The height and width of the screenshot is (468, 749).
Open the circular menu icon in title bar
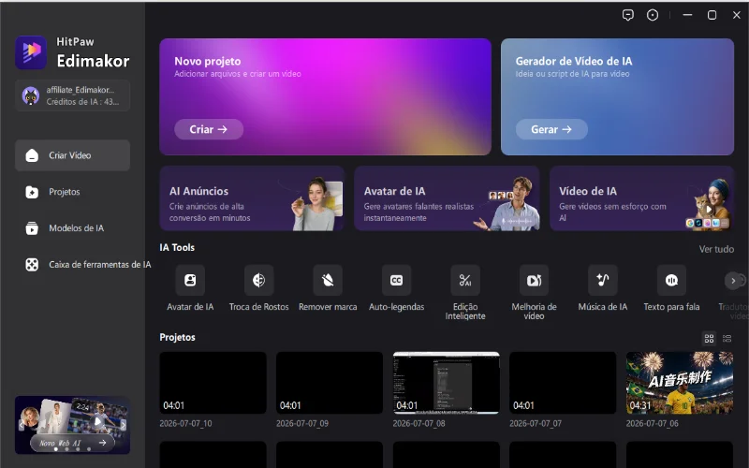653,15
